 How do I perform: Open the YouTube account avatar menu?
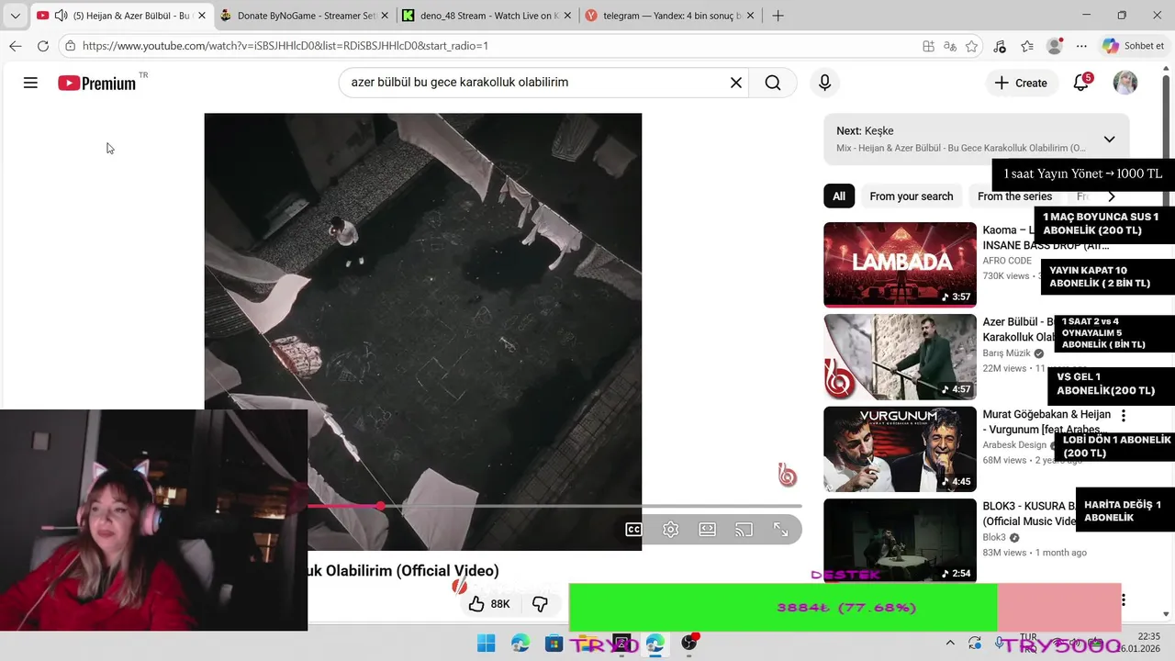(1125, 83)
